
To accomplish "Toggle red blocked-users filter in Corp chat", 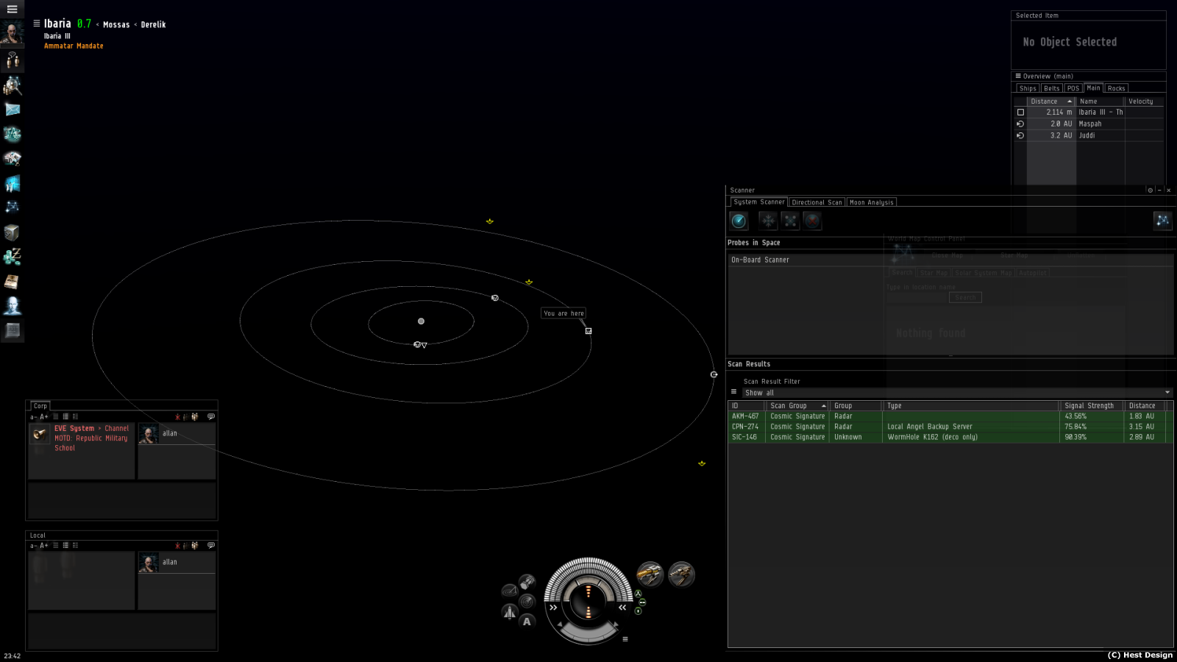I will point(177,416).
